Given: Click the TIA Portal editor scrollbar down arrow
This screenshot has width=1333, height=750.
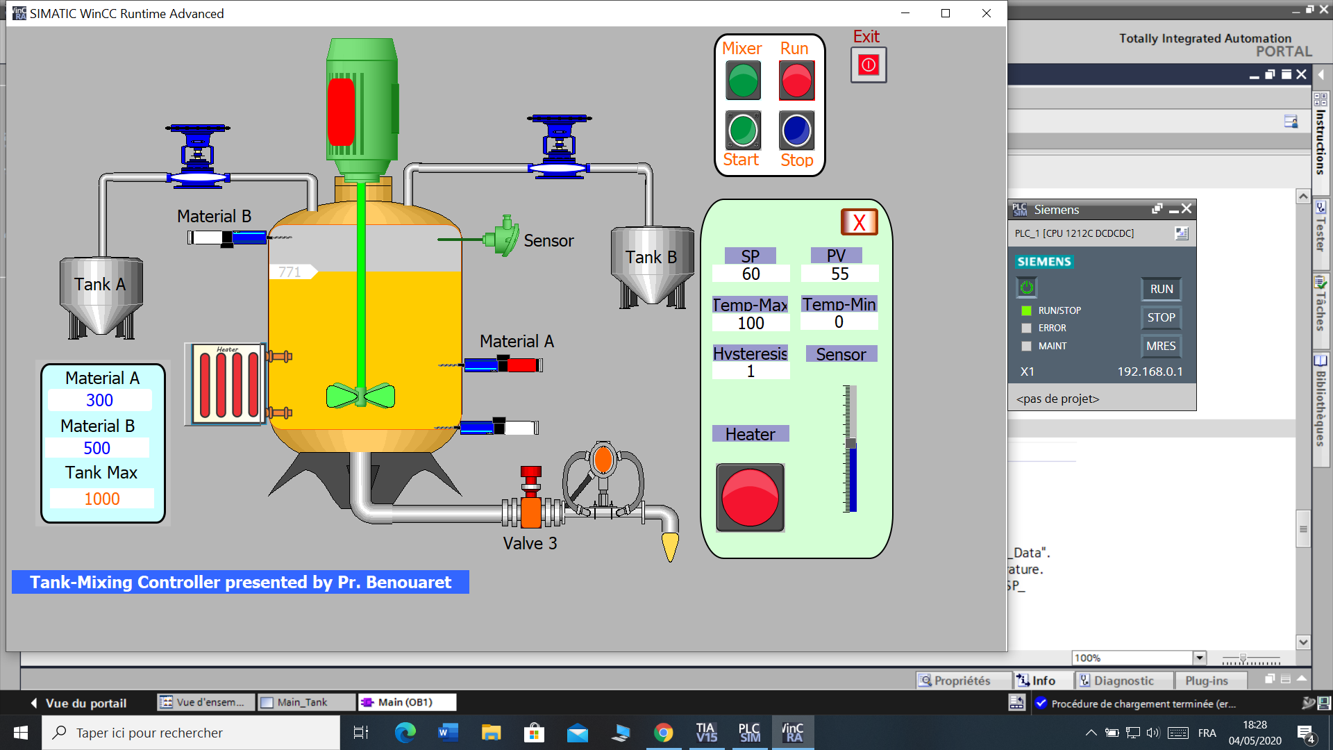Looking at the screenshot, I should click(1303, 642).
